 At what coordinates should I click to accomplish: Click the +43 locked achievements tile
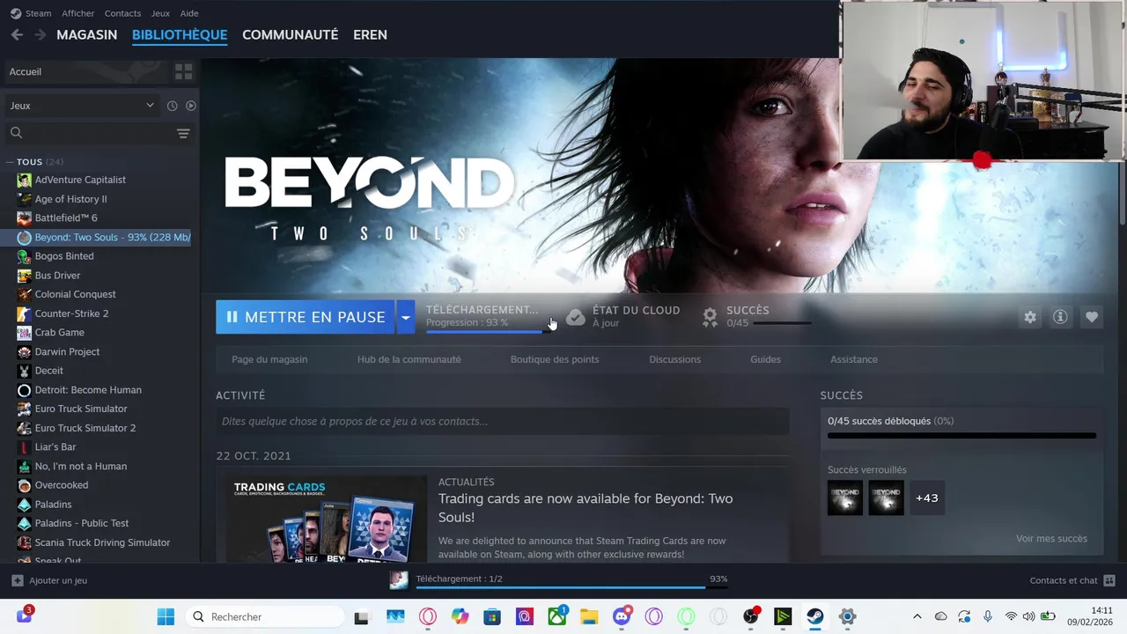[926, 498]
